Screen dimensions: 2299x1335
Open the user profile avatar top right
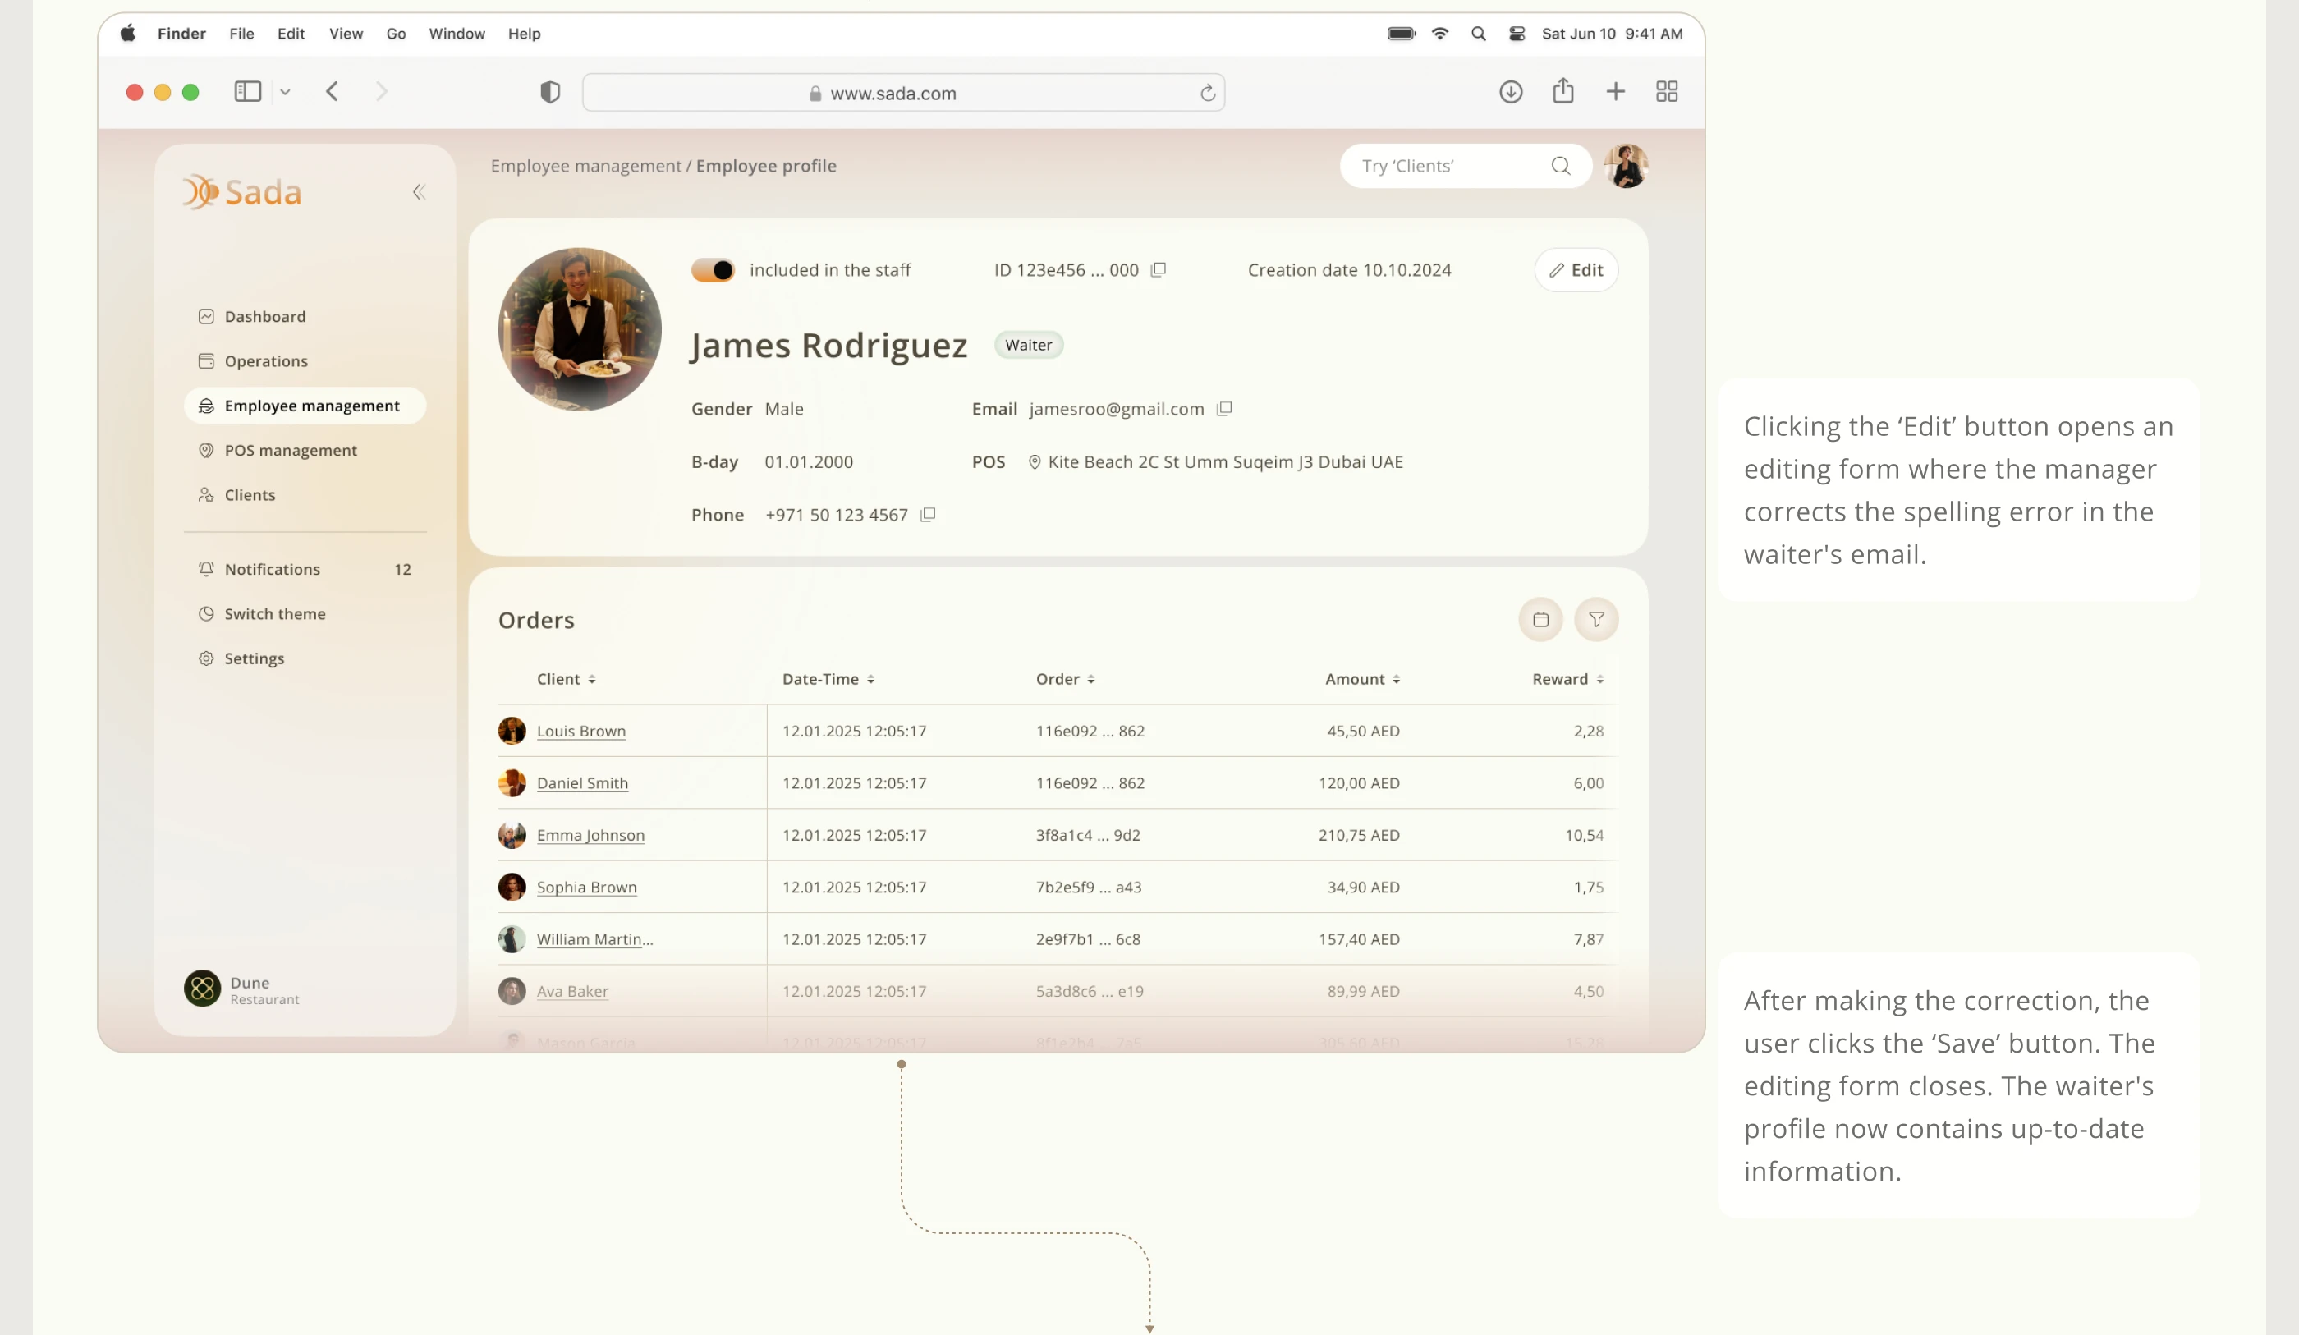(x=1626, y=166)
